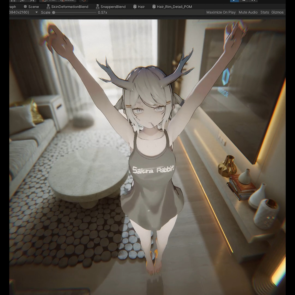Image resolution: width=295 pixels, height=295 pixels.
Task: Click the grid snapping icon
Action: click(84, 1)
